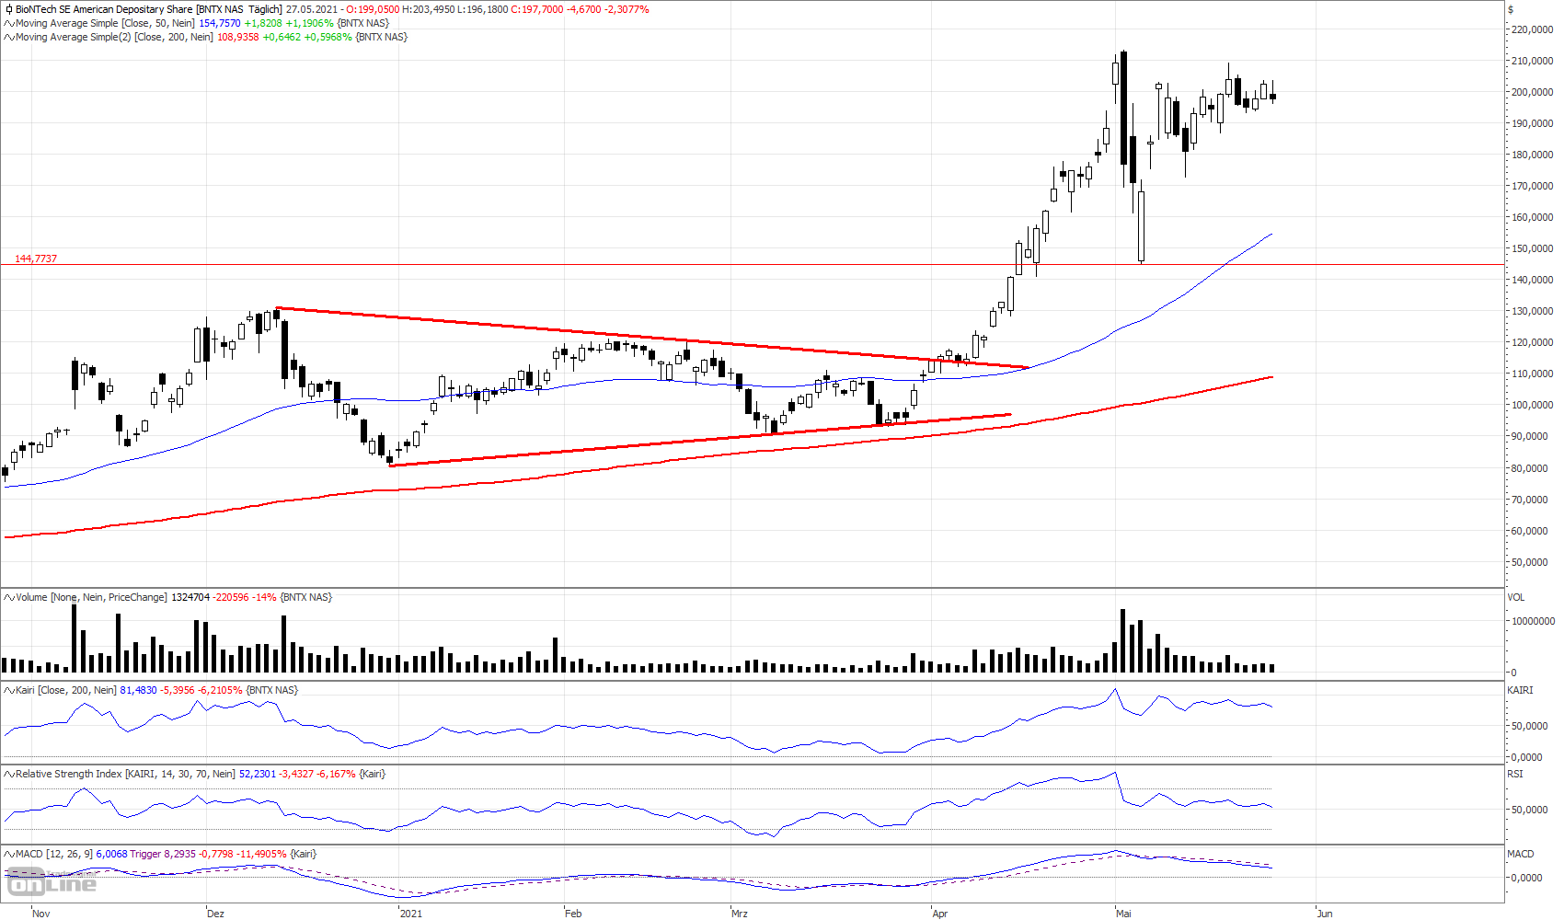This screenshot has height=920, width=1564.
Task: Click the VOL axis label
Action: click(1516, 597)
